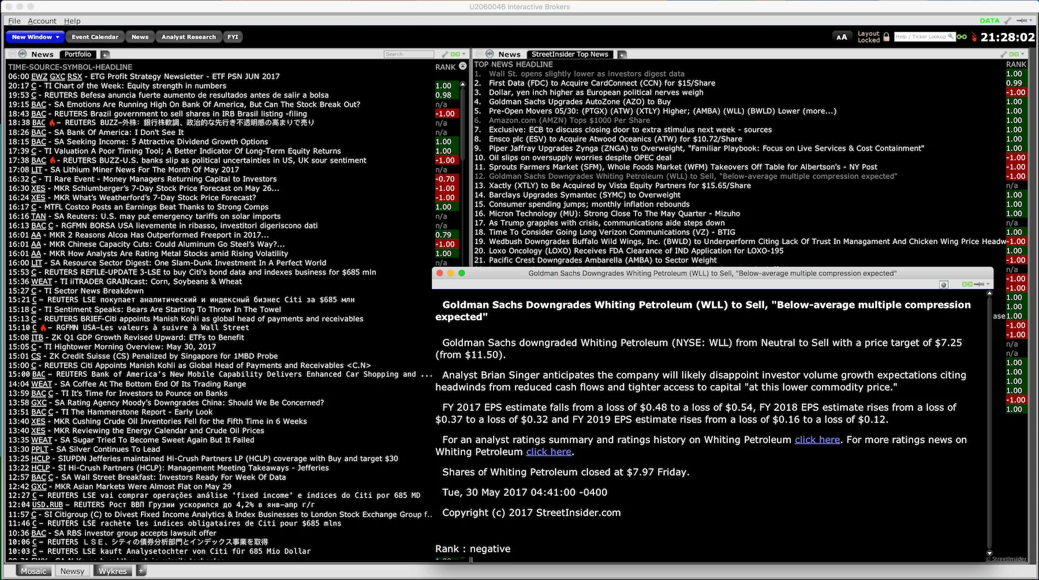Click the wrench configure icon beside DATA

pyautogui.click(x=1008, y=21)
